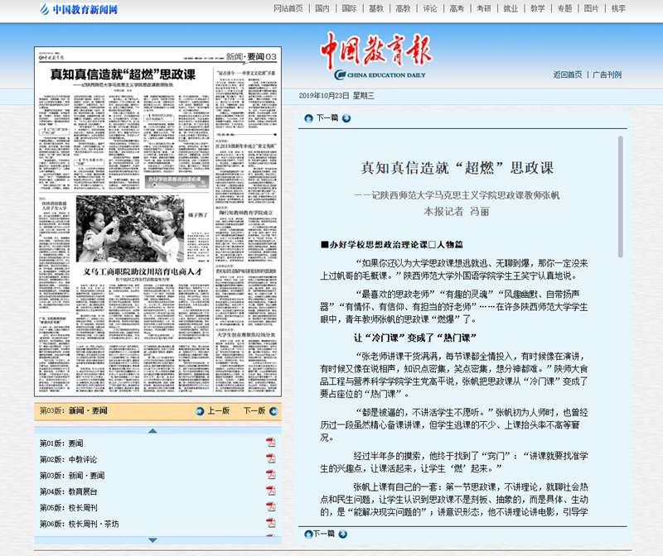
Task: Download PDF of 第06版 校长周刊·茶坊
Action: [x=270, y=523]
